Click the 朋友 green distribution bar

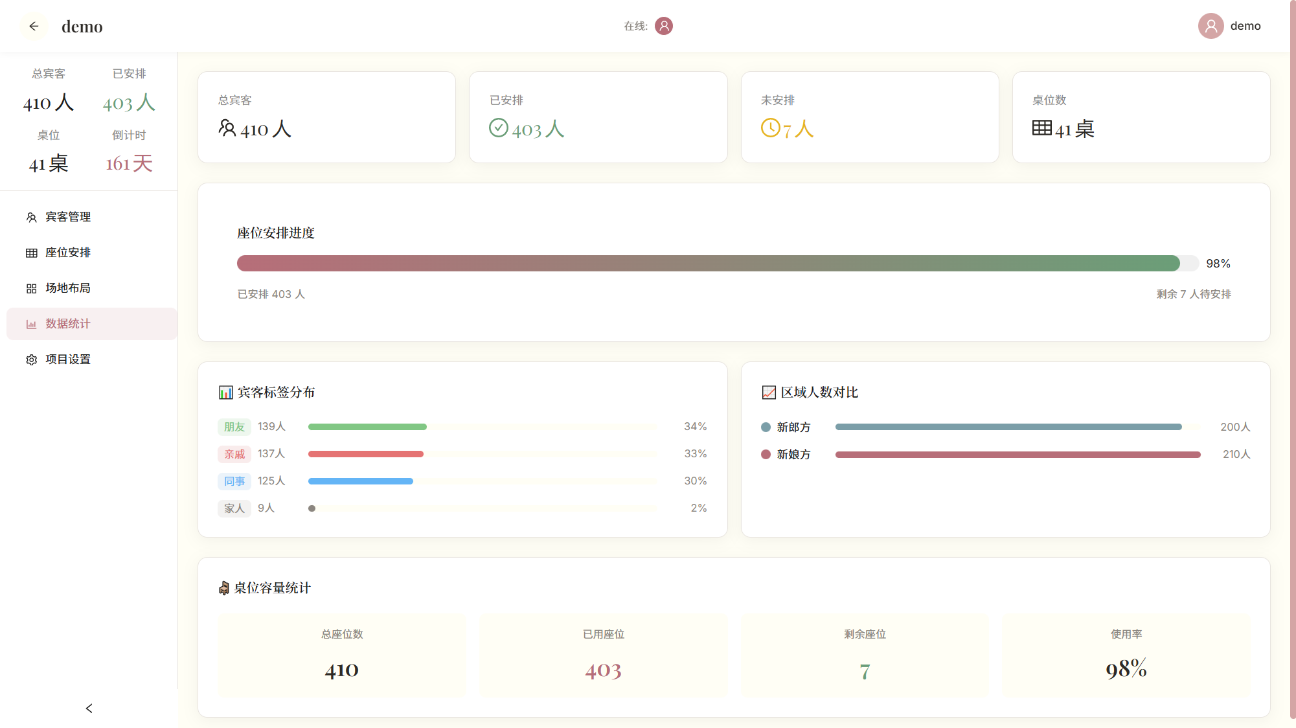(x=367, y=427)
